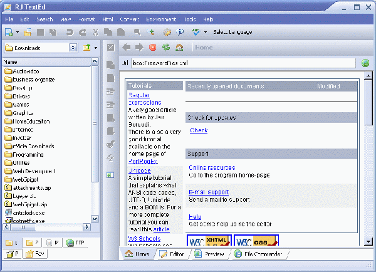Click the Open file folder icon
The image size is (376, 272).
tap(28, 31)
